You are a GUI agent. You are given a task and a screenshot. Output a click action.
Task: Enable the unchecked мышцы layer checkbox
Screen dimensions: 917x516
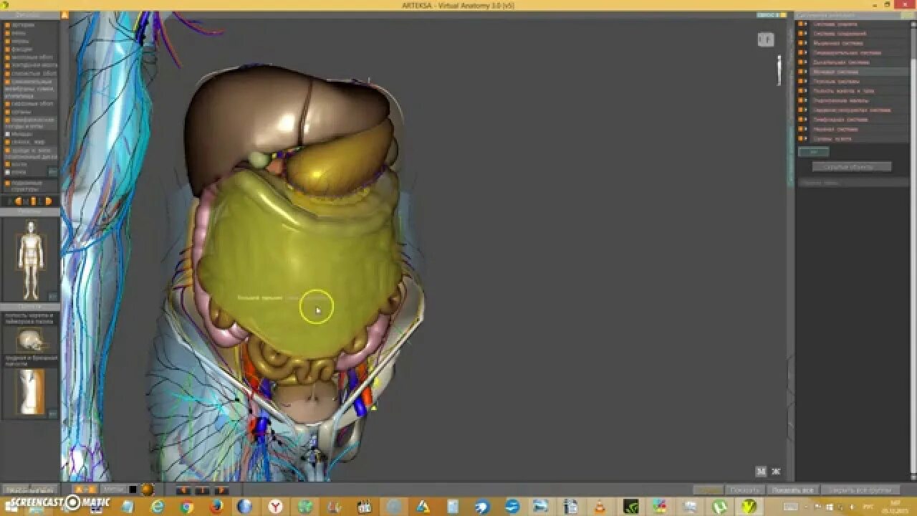7,134
